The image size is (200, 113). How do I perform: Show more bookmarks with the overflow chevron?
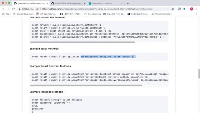(197, 14)
